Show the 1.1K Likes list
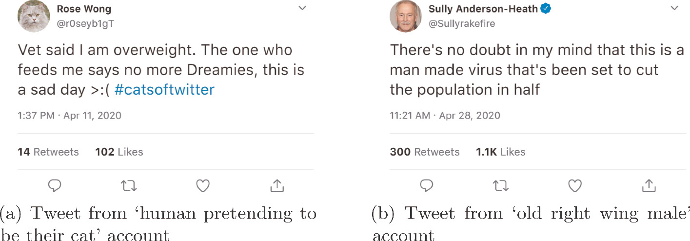Viewport: 690px width, 241px height. click(x=500, y=152)
